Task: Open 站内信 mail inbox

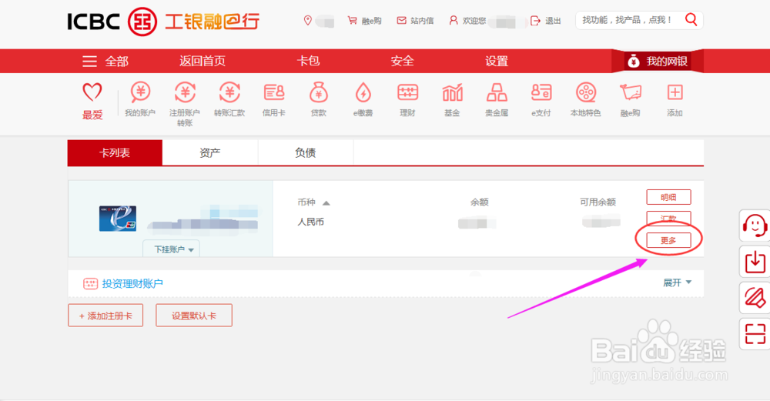Action: click(x=416, y=21)
